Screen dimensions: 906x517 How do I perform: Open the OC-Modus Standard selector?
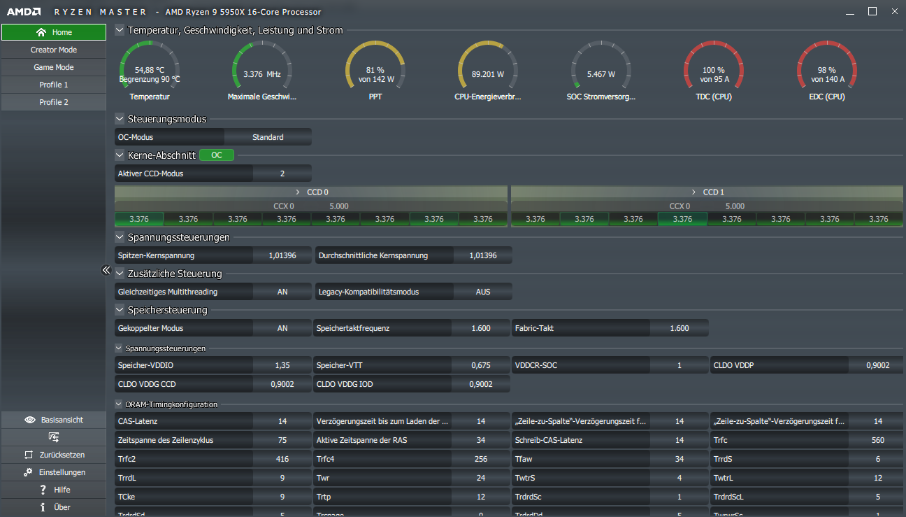[268, 137]
